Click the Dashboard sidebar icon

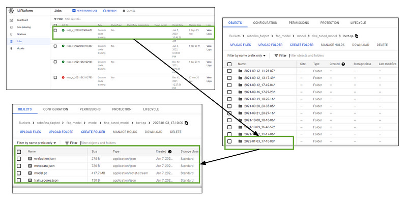(11, 20)
